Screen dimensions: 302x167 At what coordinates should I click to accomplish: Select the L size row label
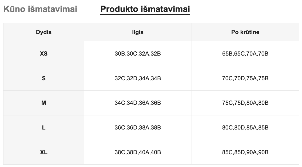tap(44, 128)
